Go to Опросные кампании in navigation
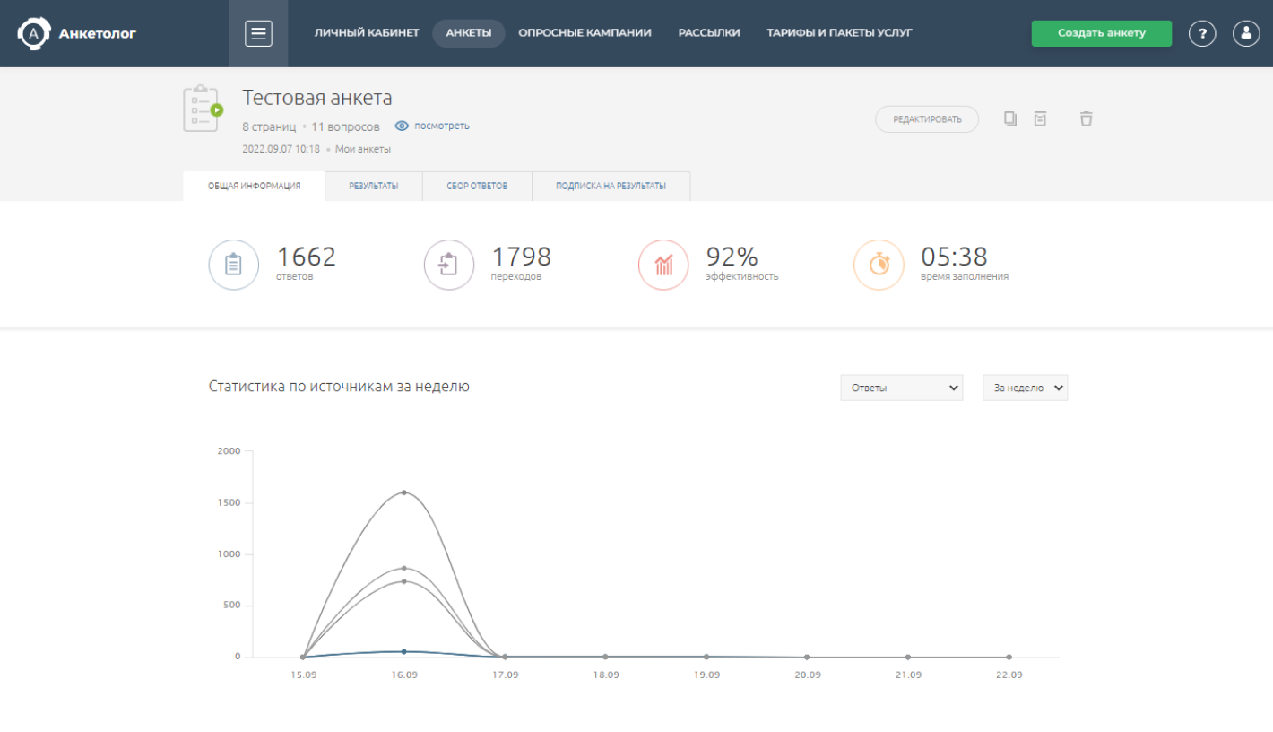This screenshot has height=732, width=1273. coord(585,33)
